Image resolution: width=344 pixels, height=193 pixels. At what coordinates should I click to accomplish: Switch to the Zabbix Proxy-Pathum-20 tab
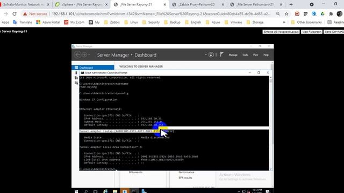pyautogui.click(x=196, y=4)
